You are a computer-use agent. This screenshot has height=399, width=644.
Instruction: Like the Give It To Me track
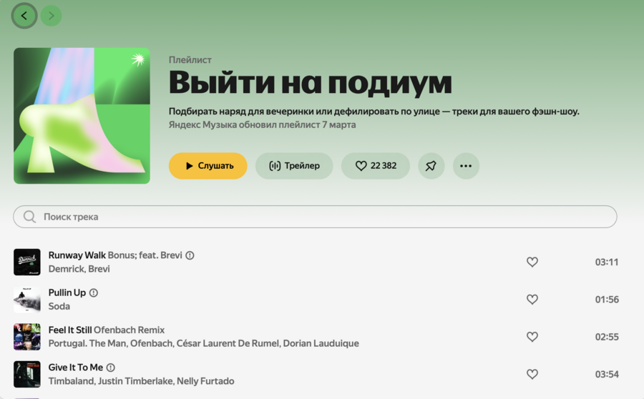532,374
